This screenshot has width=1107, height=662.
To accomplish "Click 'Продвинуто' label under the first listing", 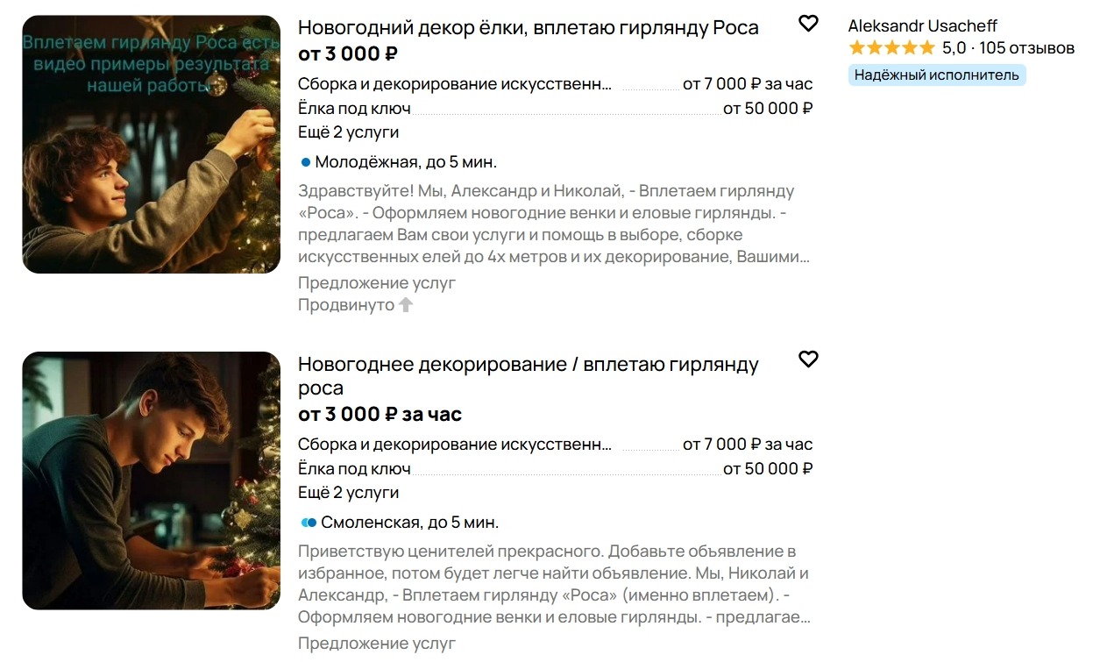I will tap(346, 305).
